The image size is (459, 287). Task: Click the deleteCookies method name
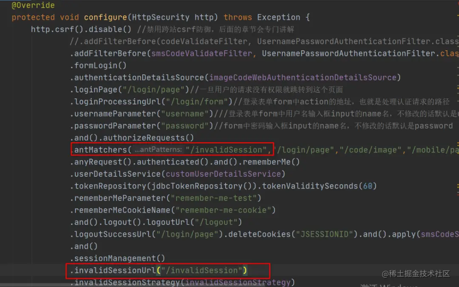tap(259, 234)
